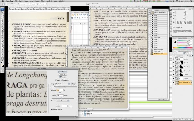Viewport: 194px width, 121px height.
Task: Click the Print Size button
Action: tap(42, 4)
